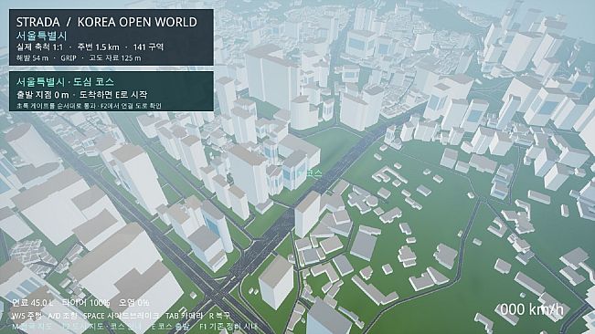Click the SPACE 사이드브레이크 hint
The image size is (595, 334).
coord(121,316)
